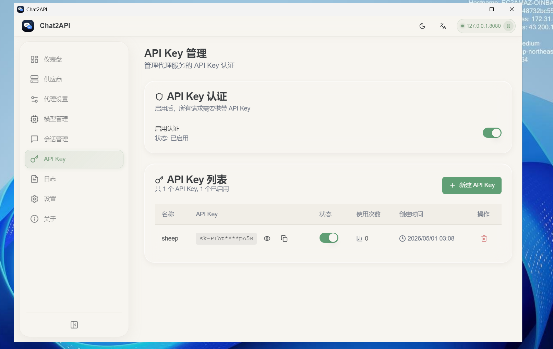The width and height of the screenshot is (553, 349).
Task: Click the 创建时间 column header
Action: [x=411, y=214]
